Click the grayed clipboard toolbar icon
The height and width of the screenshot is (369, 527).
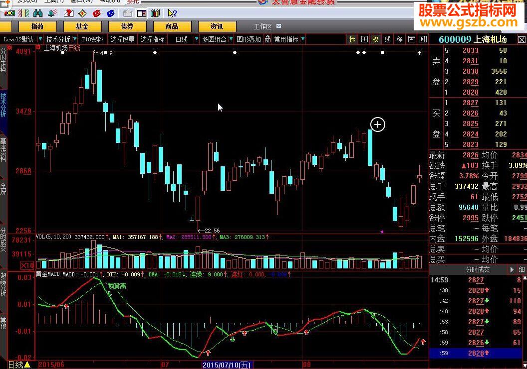tap(127, 13)
